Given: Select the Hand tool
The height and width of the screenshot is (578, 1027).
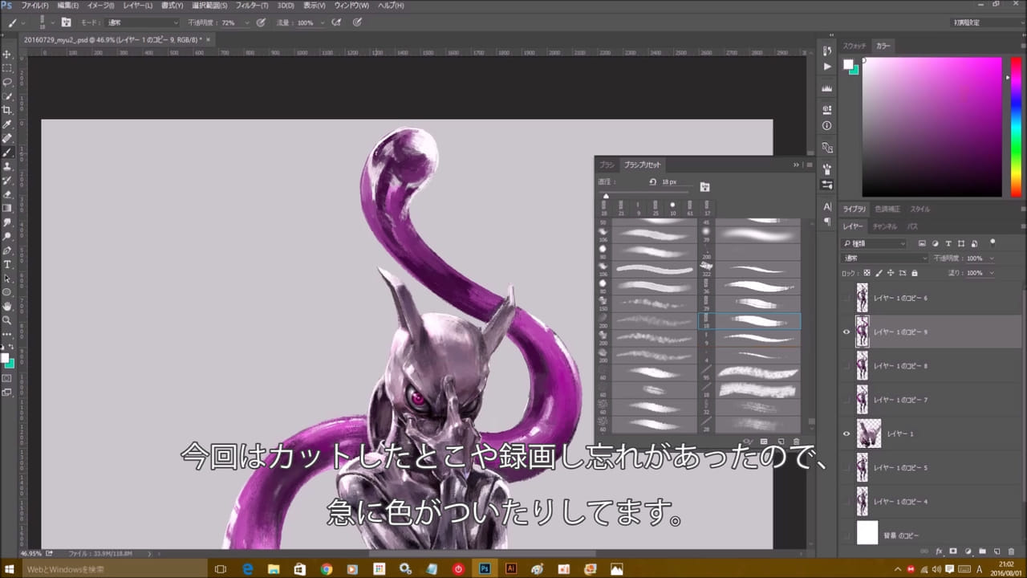Looking at the screenshot, I should pyautogui.click(x=7, y=306).
